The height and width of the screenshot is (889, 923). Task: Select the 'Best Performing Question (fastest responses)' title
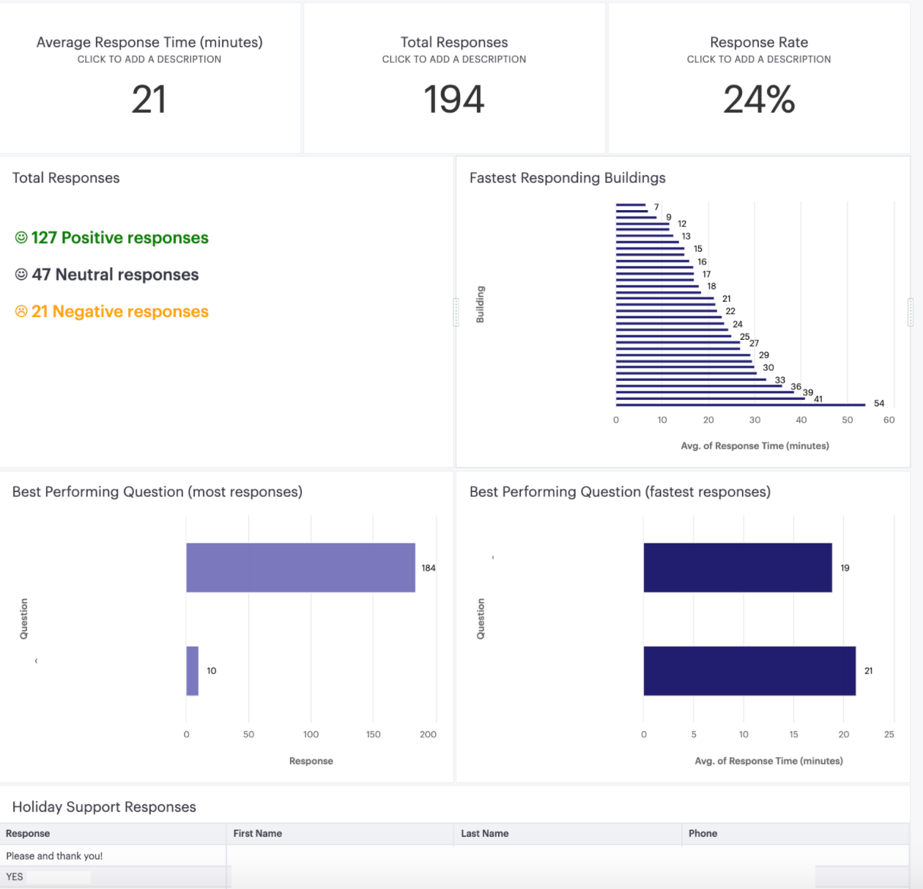620,492
